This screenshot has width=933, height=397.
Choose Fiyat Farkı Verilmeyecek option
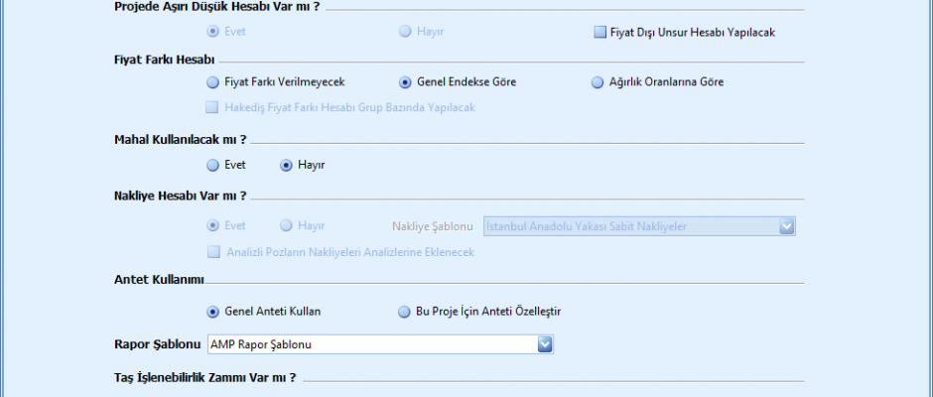(212, 82)
